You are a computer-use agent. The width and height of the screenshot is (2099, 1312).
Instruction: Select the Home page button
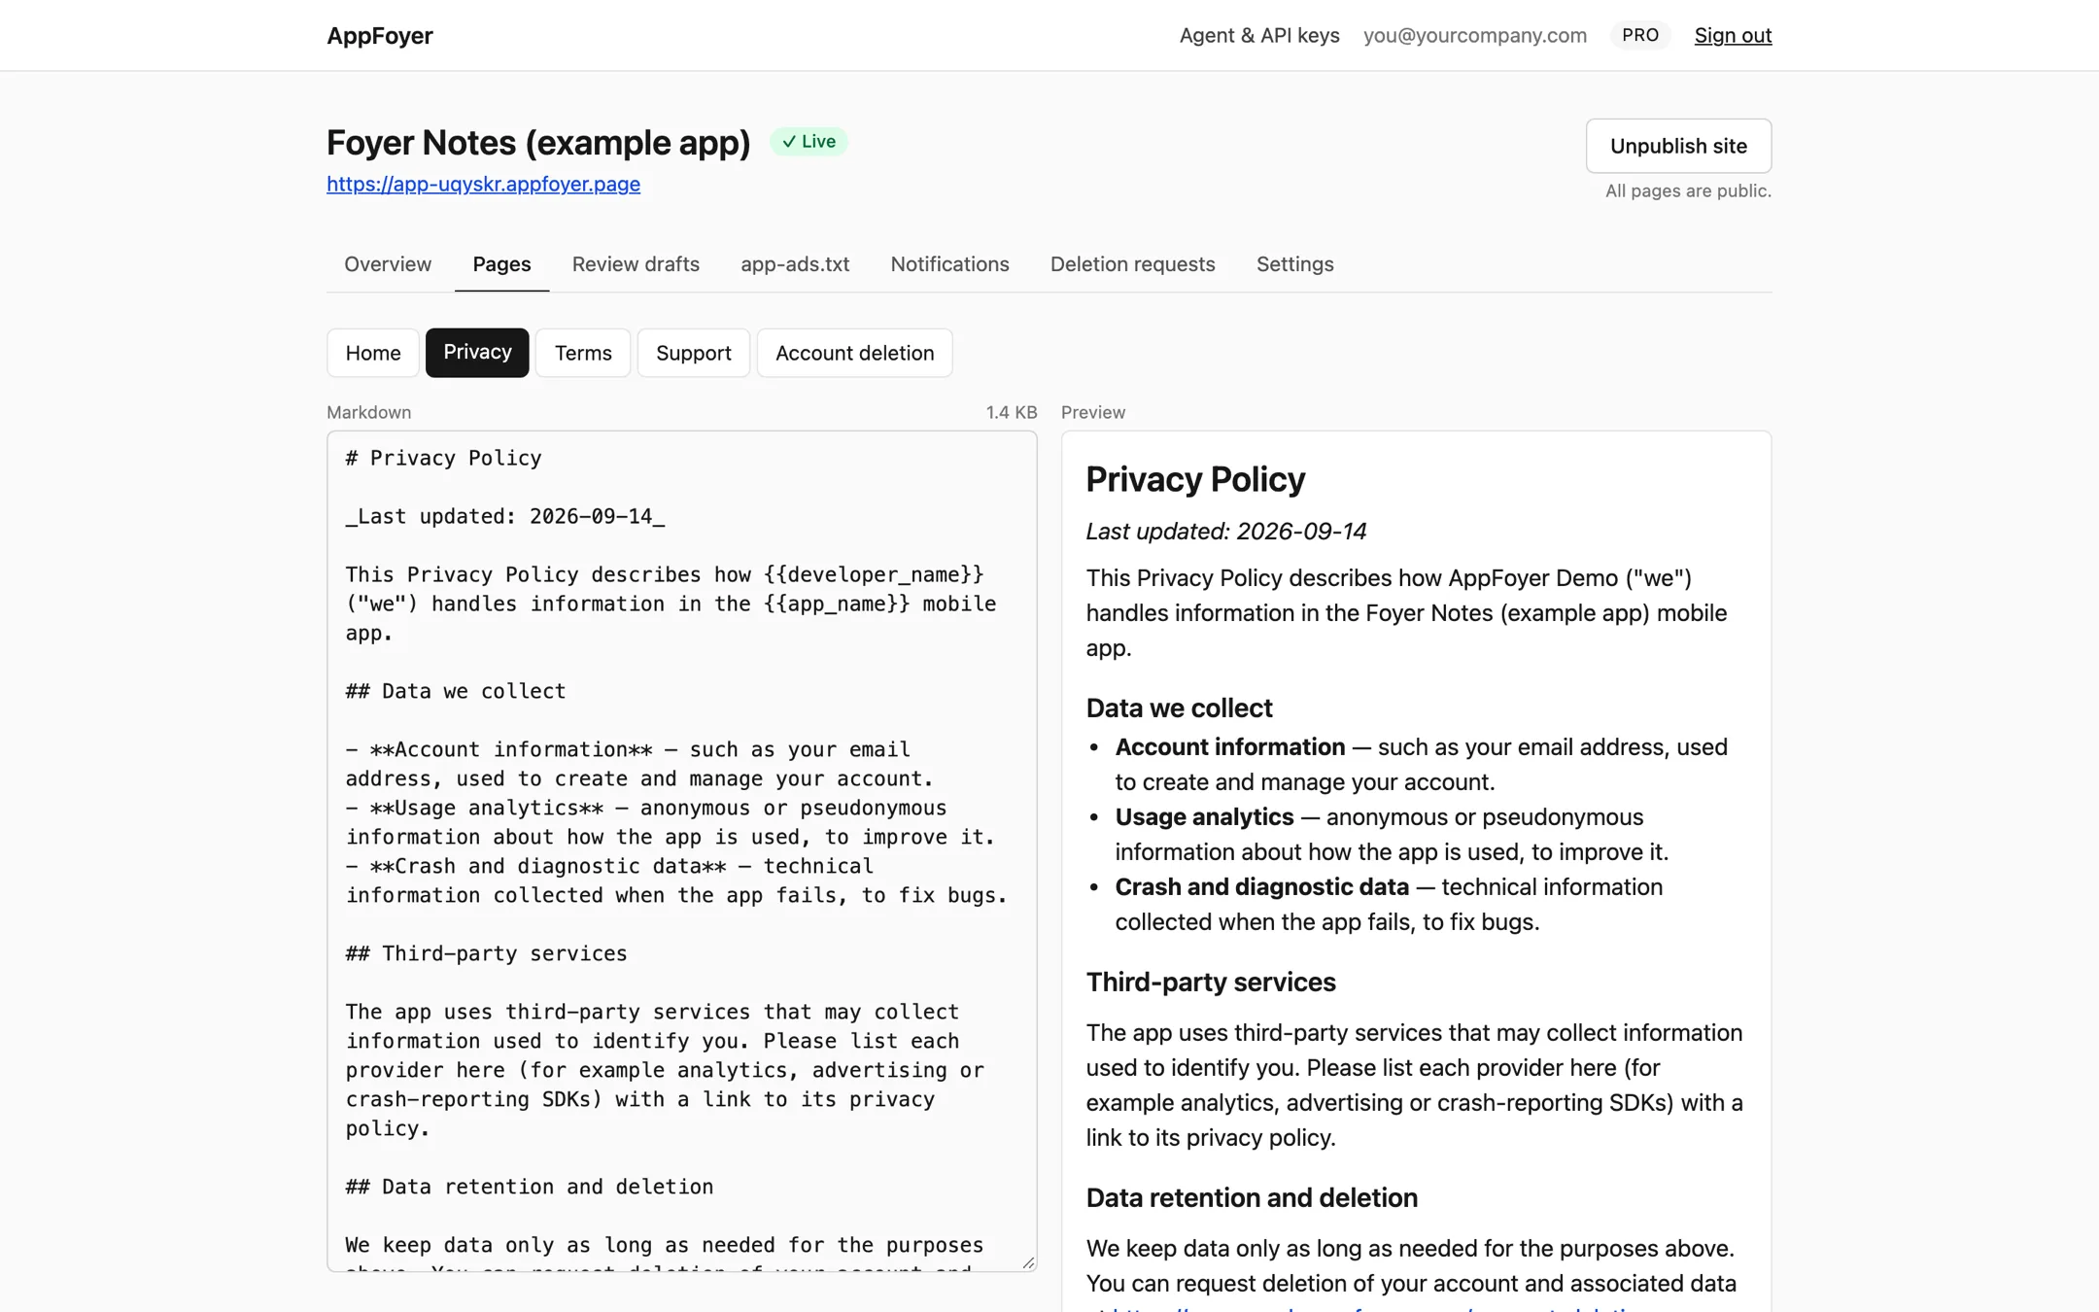373,353
